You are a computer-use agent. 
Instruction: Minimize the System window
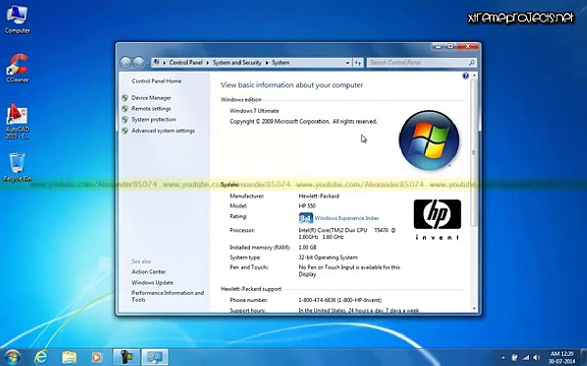(438, 46)
